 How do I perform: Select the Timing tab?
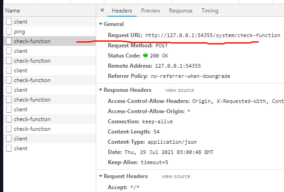[x=210, y=11]
